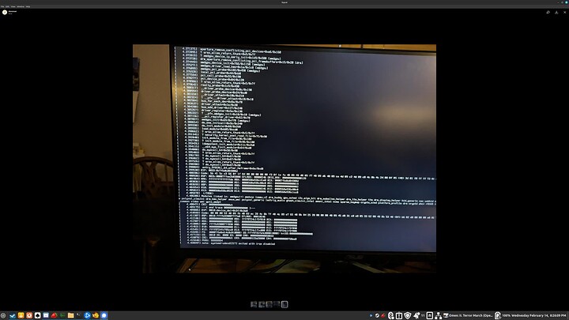Open the system application menu in the panel
569x320 pixels.
pyautogui.click(x=3, y=315)
